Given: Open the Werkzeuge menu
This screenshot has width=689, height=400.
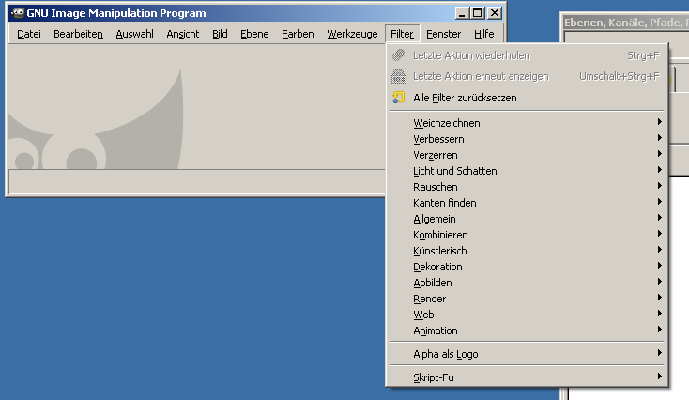Looking at the screenshot, I should tap(352, 34).
